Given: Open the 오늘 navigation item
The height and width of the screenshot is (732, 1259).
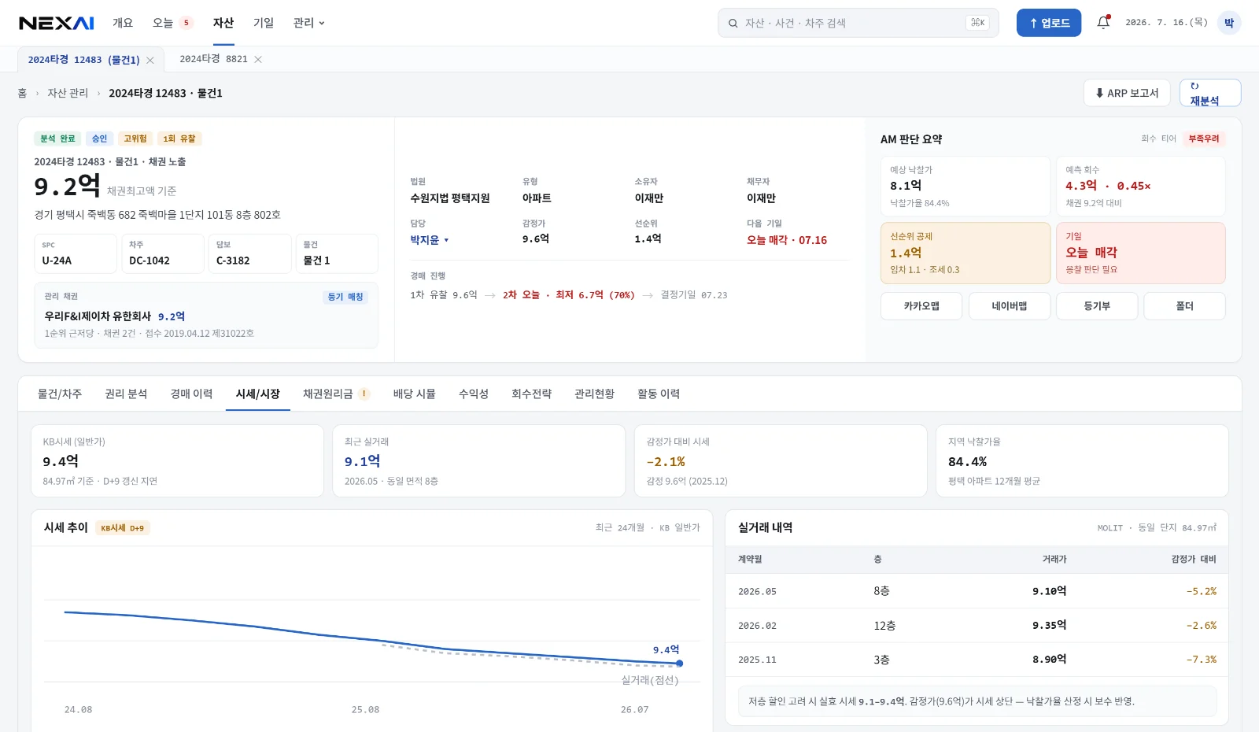Looking at the screenshot, I should click(x=163, y=23).
